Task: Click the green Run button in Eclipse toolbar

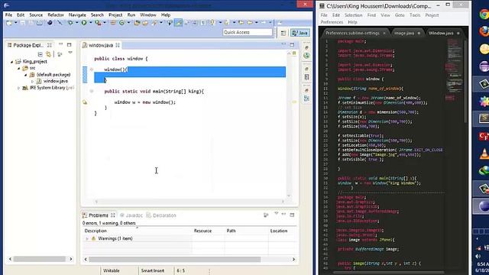Action: [x=84, y=22]
